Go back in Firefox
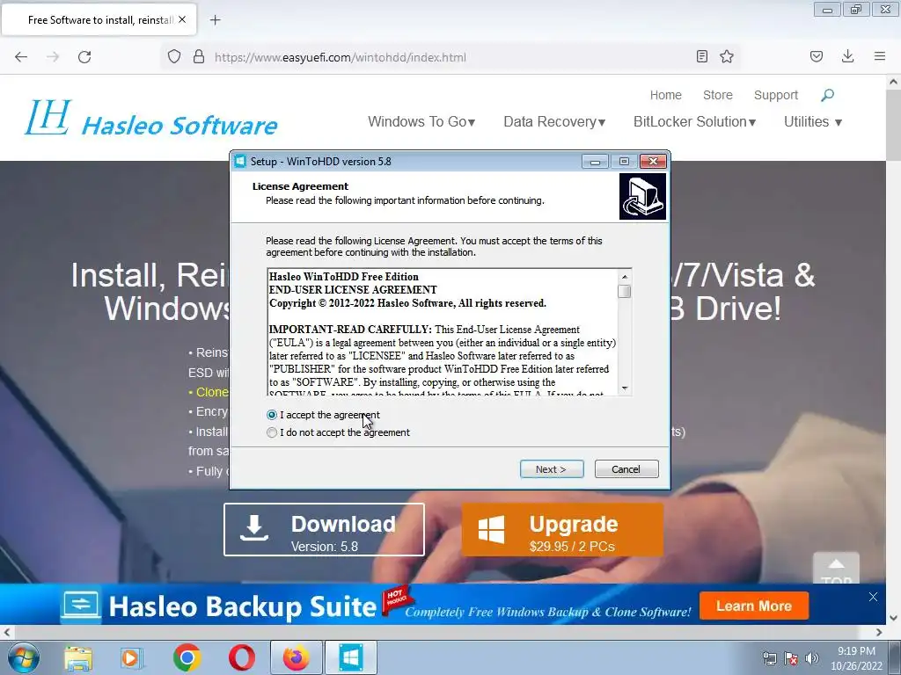This screenshot has width=901, height=675. [x=21, y=57]
